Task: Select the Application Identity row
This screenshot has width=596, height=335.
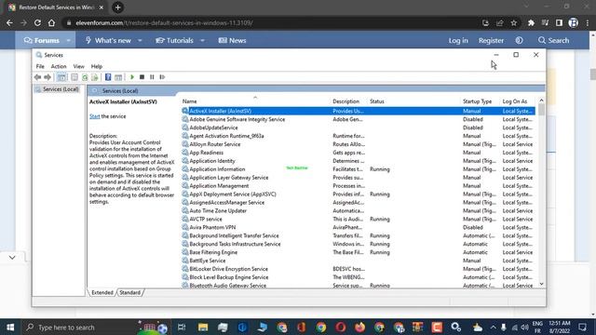Action: [x=358, y=161]
